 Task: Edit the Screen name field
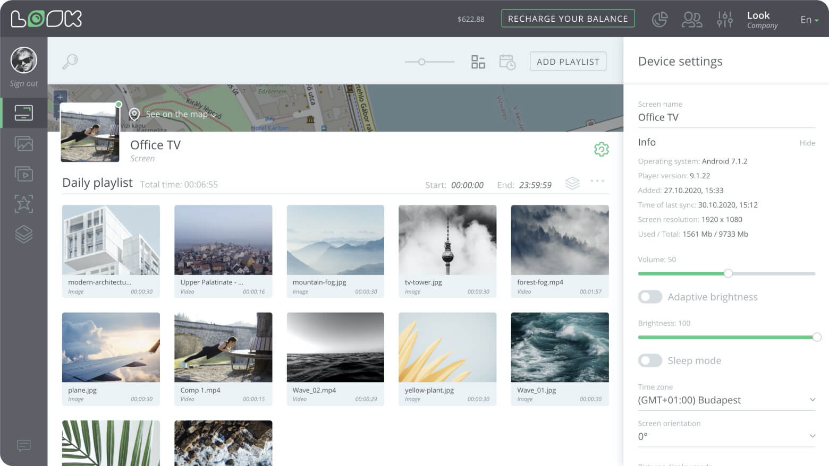726,117
